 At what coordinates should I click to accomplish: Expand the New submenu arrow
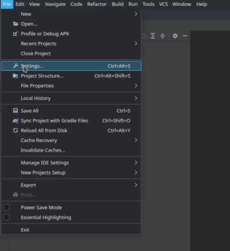tap(136, 14)
